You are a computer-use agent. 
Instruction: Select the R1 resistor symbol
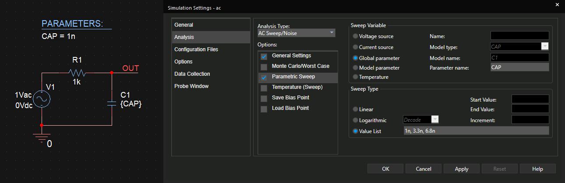coord(77,73)
